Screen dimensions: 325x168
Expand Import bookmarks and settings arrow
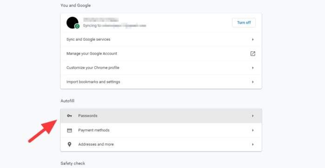pyautogui.click(x=253, y=82)
